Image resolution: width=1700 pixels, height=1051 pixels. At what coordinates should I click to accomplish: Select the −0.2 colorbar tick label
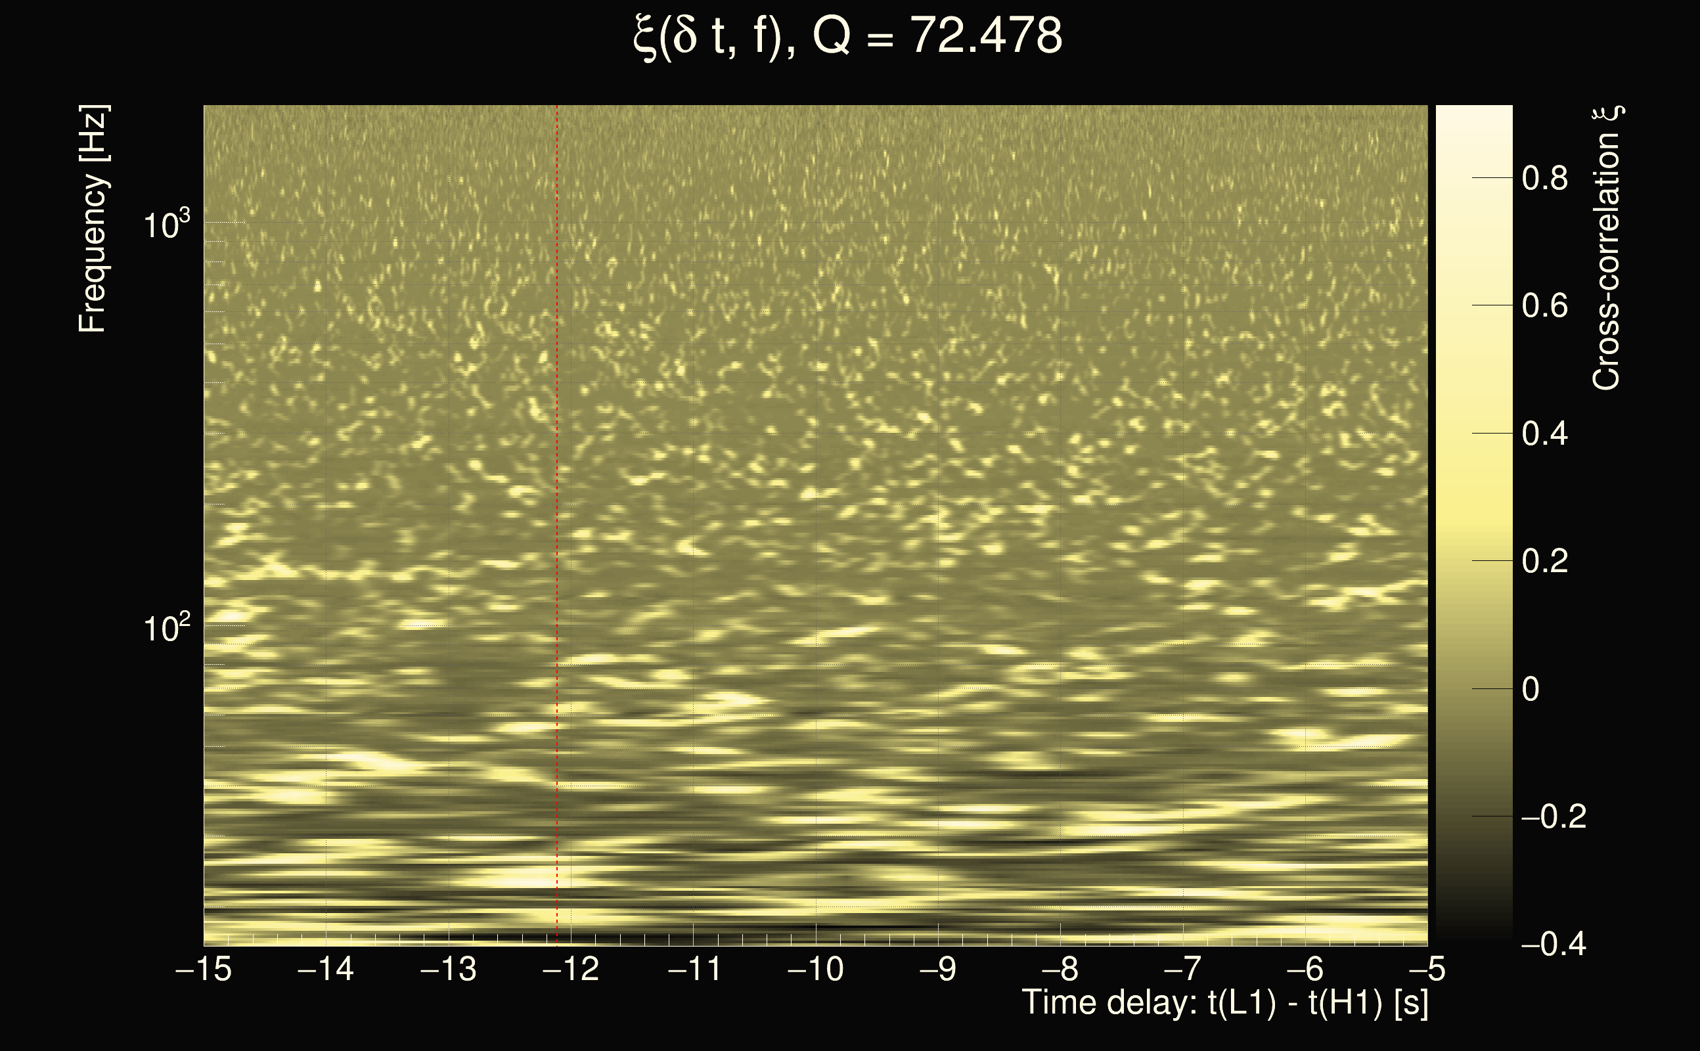tap(1554, 816)
